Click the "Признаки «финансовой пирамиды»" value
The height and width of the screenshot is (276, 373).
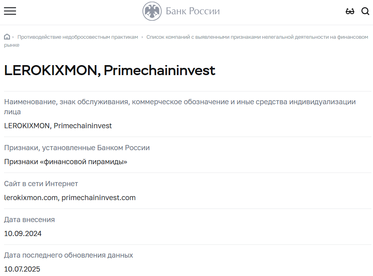[66, 162]
